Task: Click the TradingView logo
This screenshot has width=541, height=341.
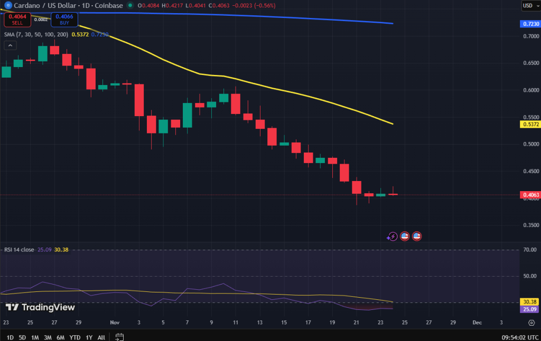Action: coord(40,307)
